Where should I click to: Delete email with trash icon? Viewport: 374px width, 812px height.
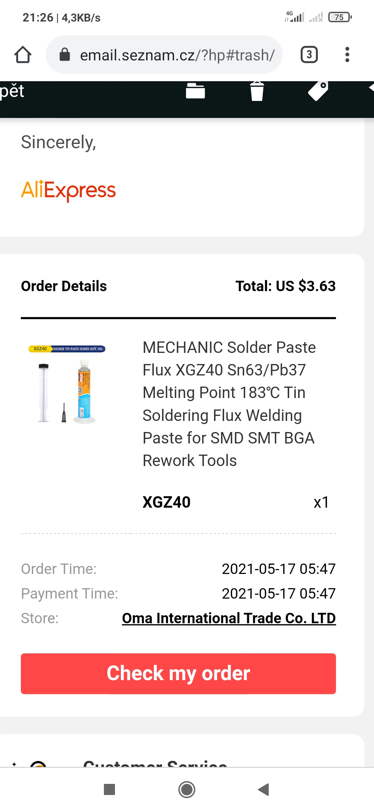pyautogui.click(x=257, y=91)
